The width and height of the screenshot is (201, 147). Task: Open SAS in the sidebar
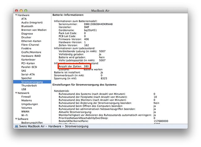click(x=24, y=71)
